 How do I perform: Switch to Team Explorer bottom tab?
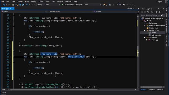161,89
